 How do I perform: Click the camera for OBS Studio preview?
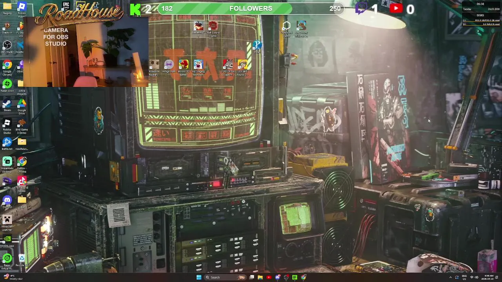pos(86,52)
